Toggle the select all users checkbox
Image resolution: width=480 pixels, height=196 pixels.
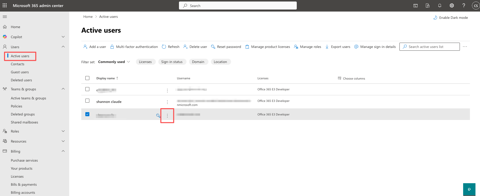point(87,78)
